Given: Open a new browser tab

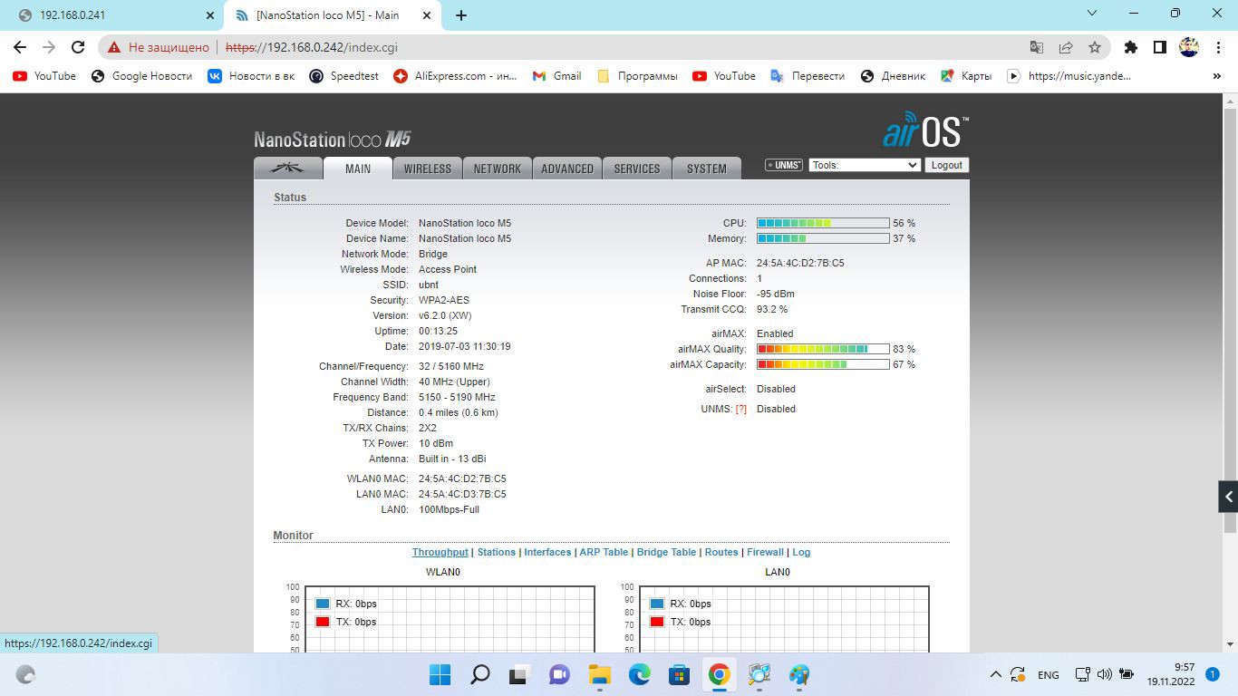Looking at the screenshot, I should click(461, 15).
